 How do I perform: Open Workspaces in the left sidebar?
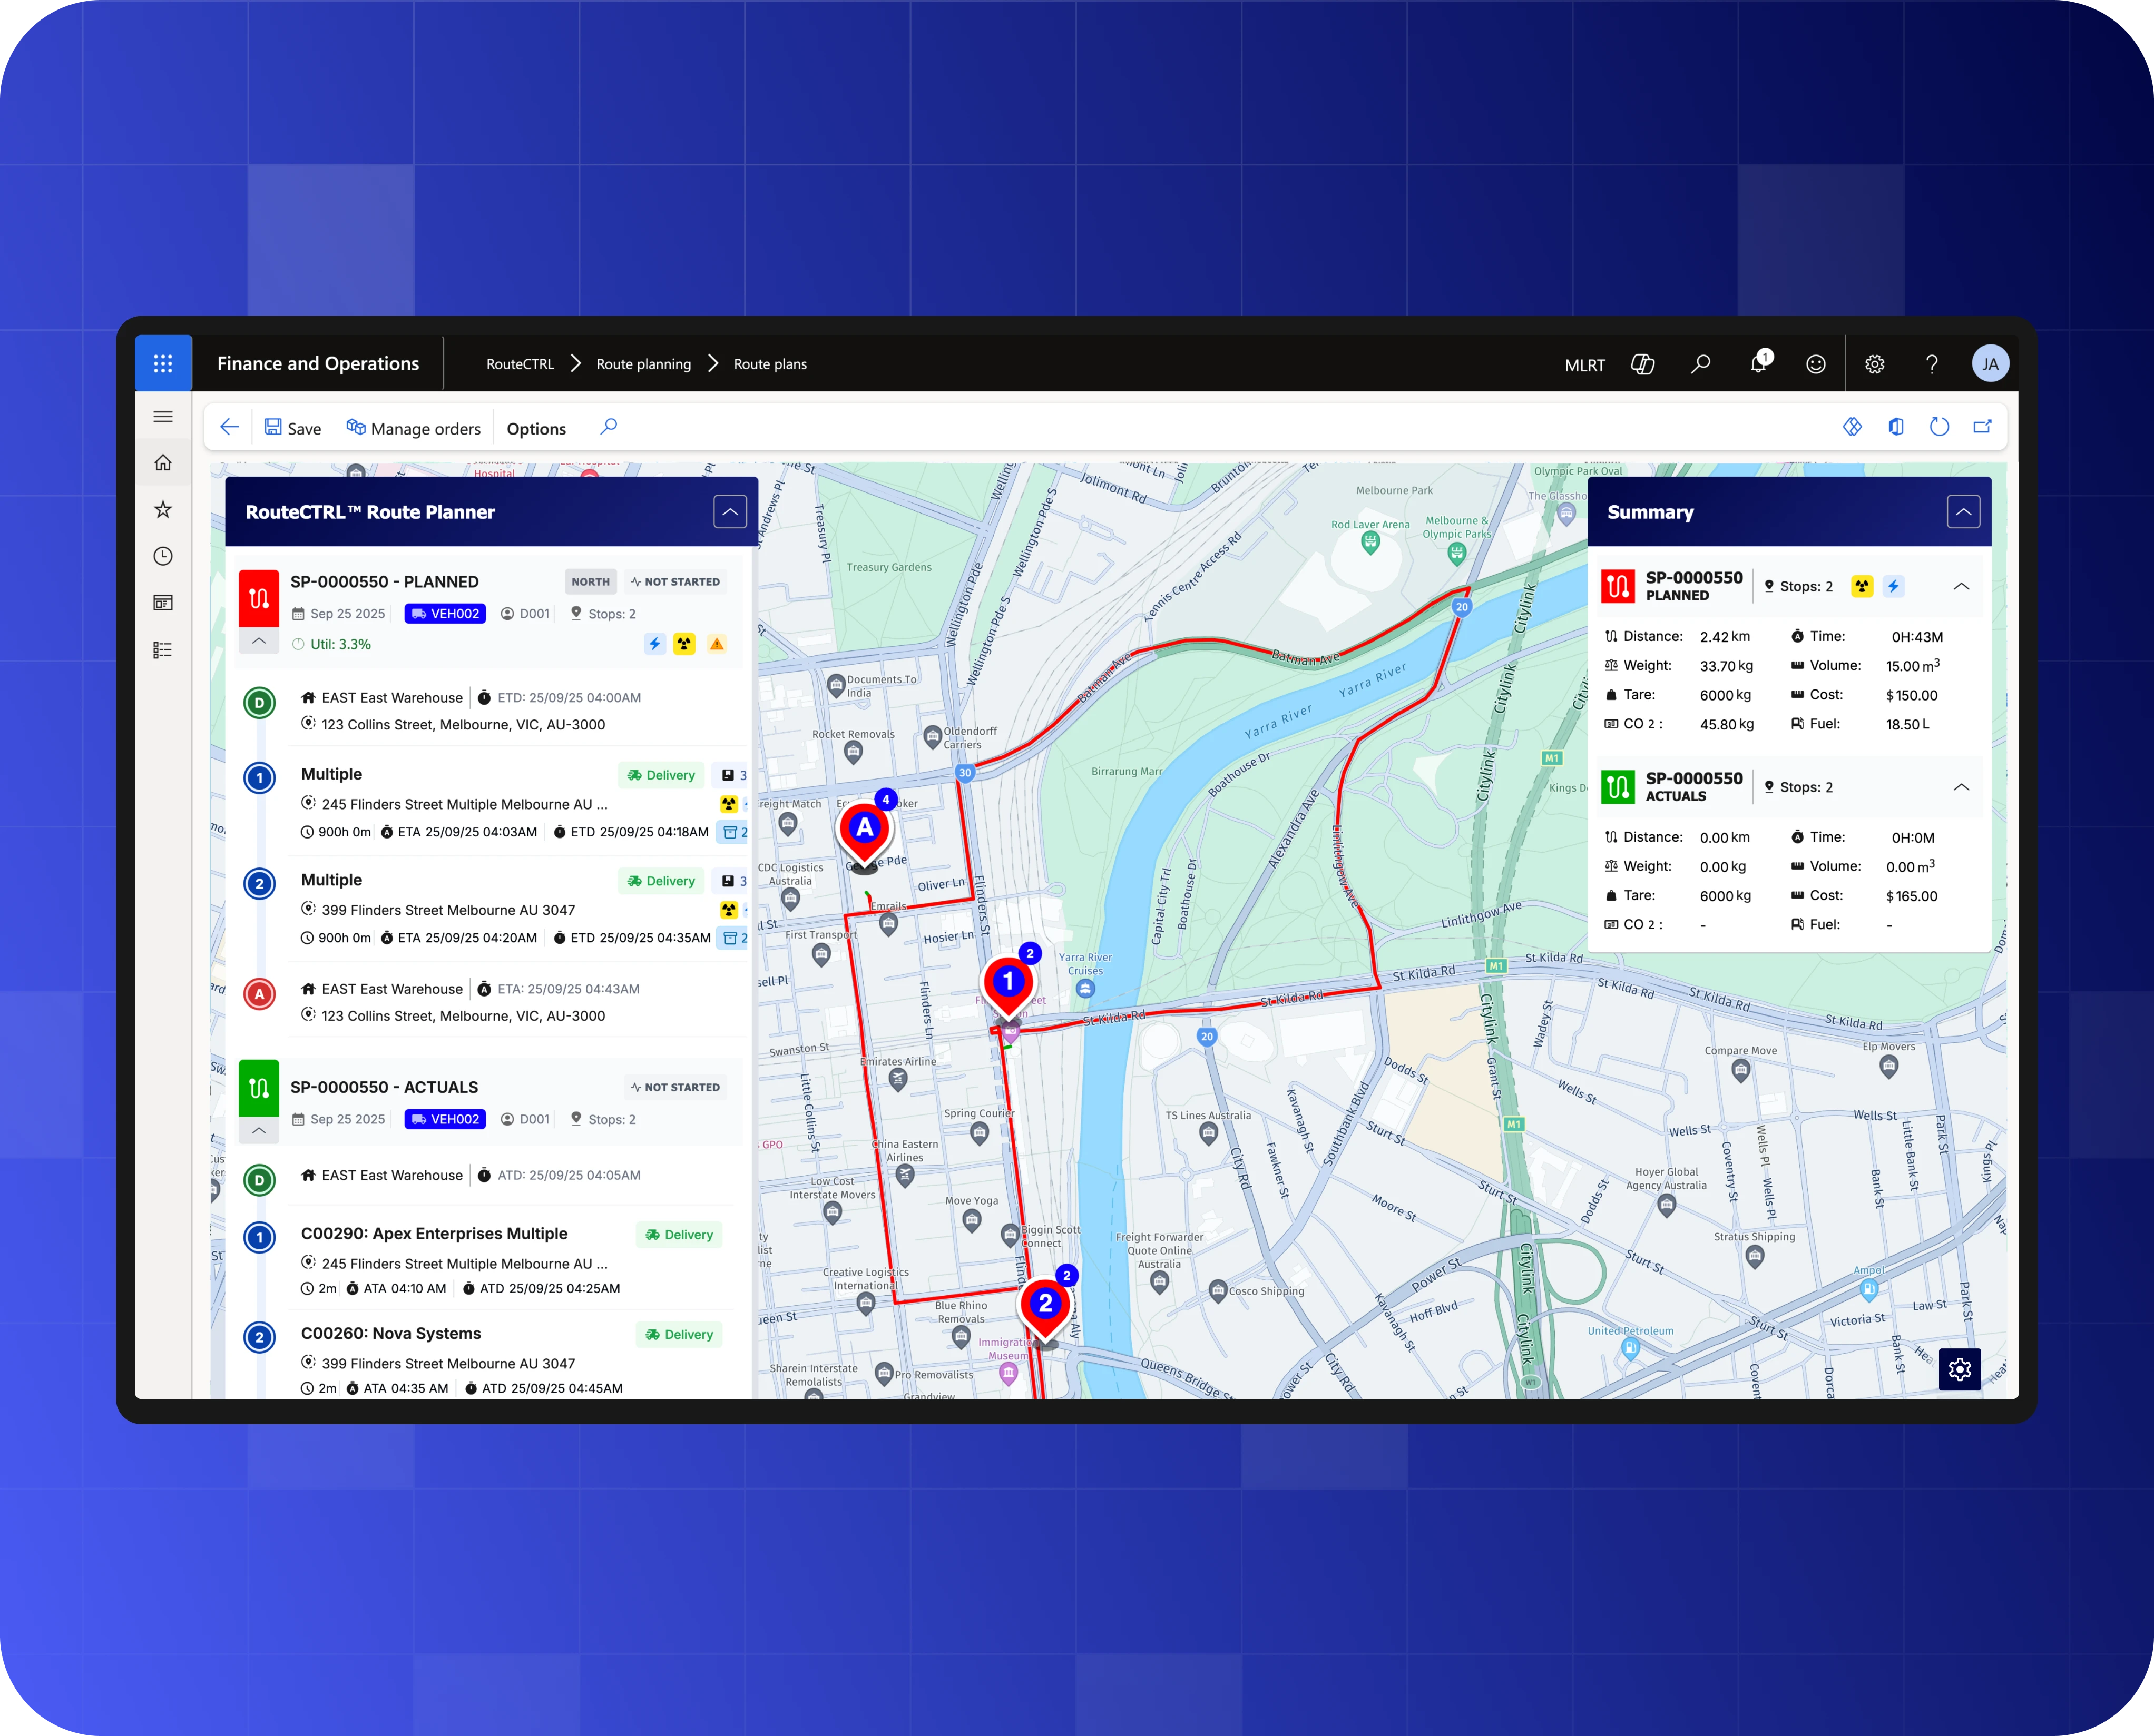click(x=163, y=602)
